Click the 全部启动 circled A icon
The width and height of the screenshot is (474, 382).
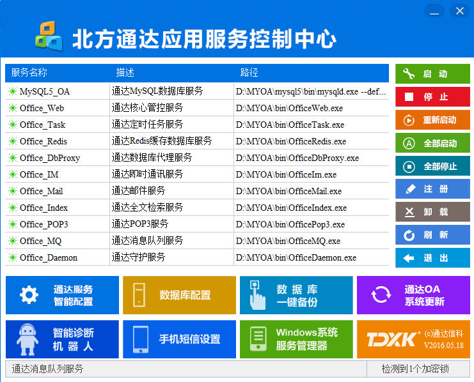tap(409, 143)
